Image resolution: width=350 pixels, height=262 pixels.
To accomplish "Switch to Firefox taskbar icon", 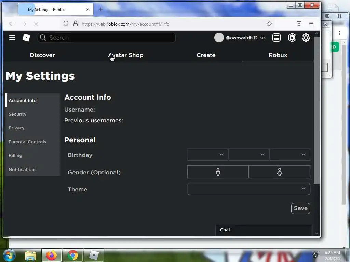I will [x=52, y=255].
